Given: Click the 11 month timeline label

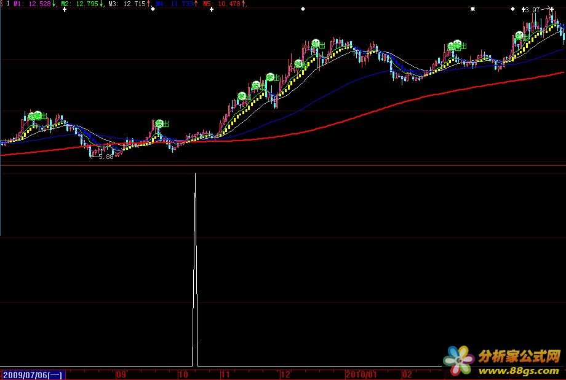Looking at the screenshot, I should [x=225, y=374].
